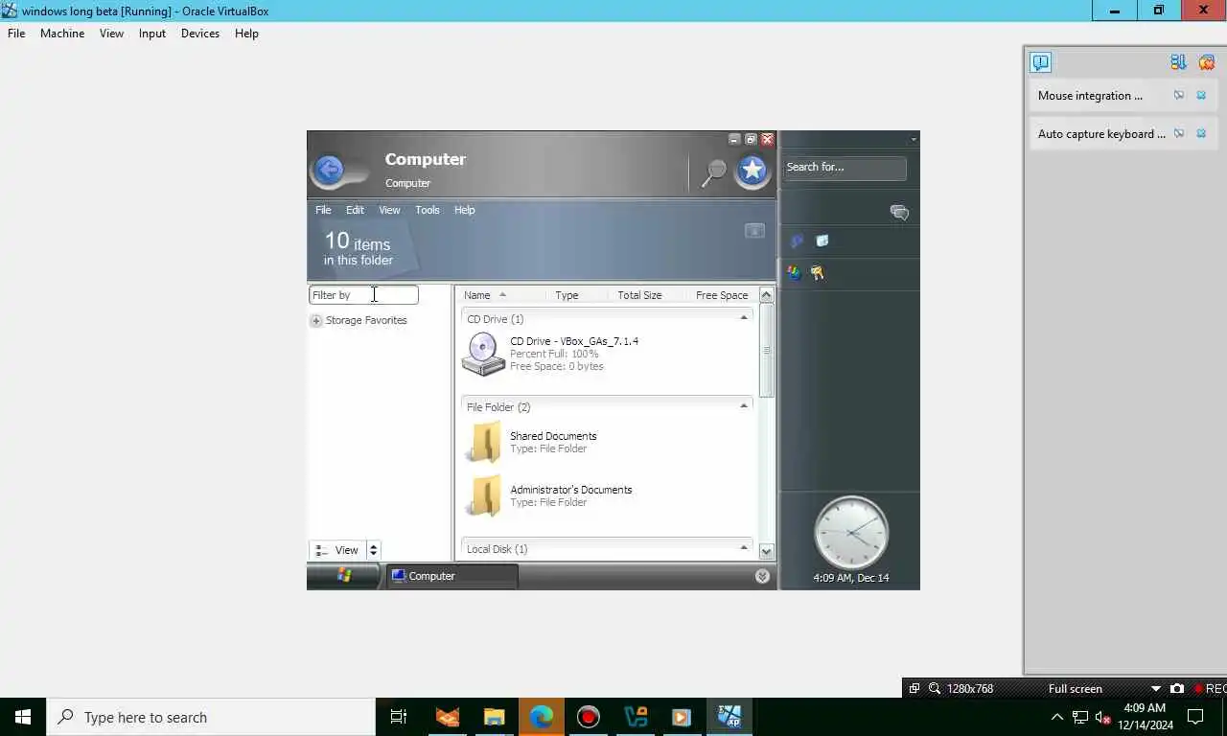Viewport: 1227px width, 736px height.
Task: Click the file list scroll up arrow
Action: point(766,295)
